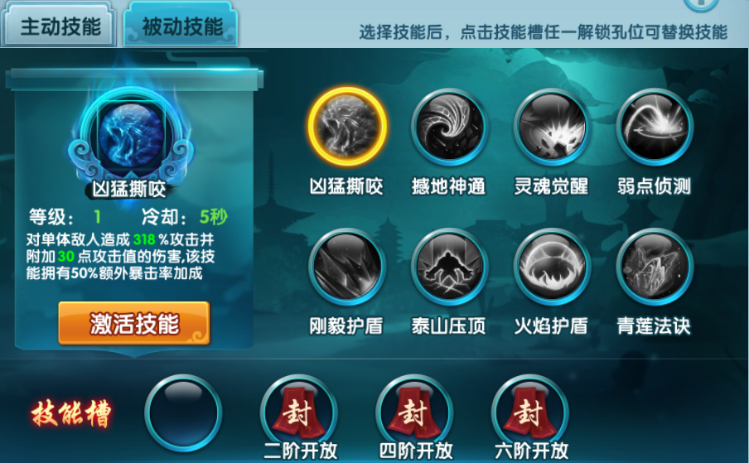The width and height of the screenshot is (749, 463).
Task: Click the 激活技能 button
Action: click(133, 323)
